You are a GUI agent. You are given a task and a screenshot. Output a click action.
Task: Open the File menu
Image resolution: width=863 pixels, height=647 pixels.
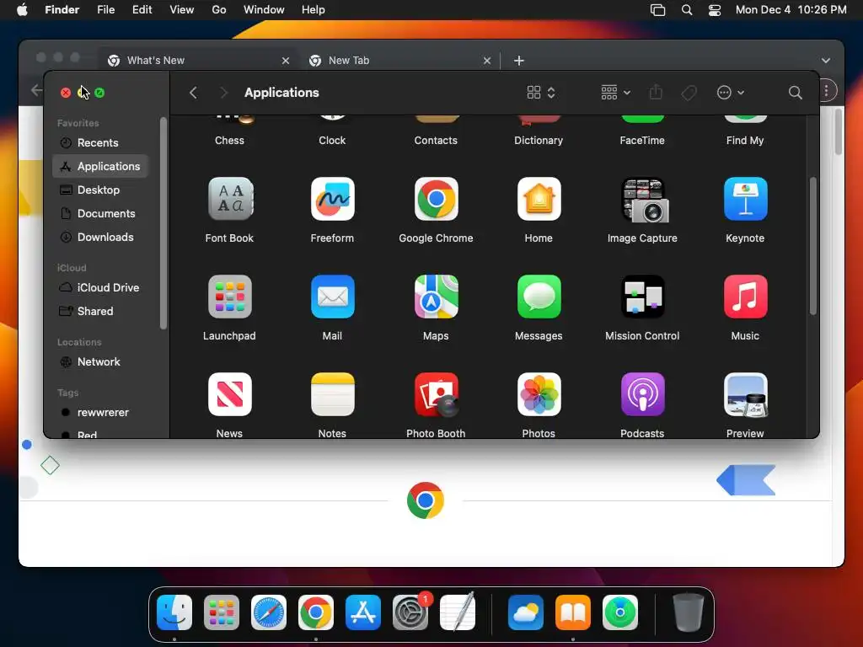pos(105,10)
